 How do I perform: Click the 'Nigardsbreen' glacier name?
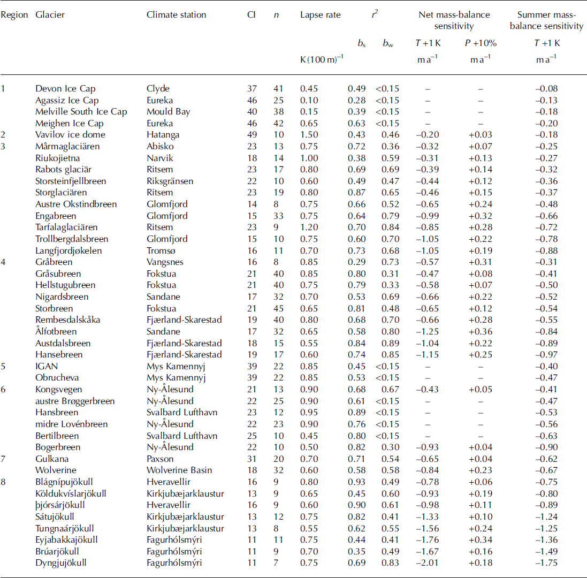62,297
